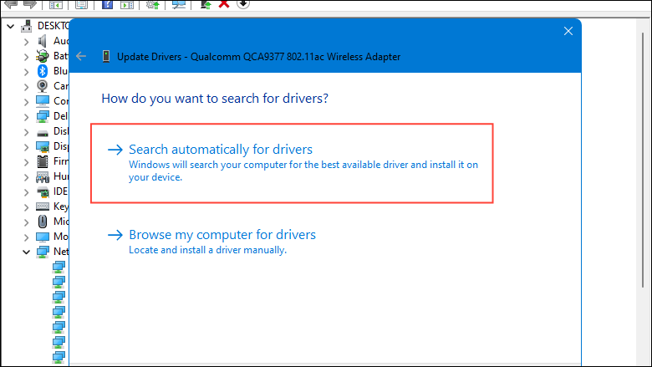Toggle the show/hide action pane toolbar icon
This screenshot has width=652, height=367.
tap(127, 5)
